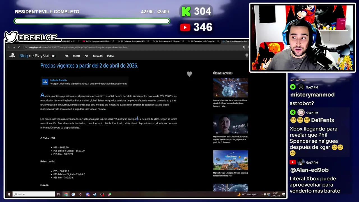
Task: Click the taskbar clock showing 21:47
Action: [x=275, y=194]
